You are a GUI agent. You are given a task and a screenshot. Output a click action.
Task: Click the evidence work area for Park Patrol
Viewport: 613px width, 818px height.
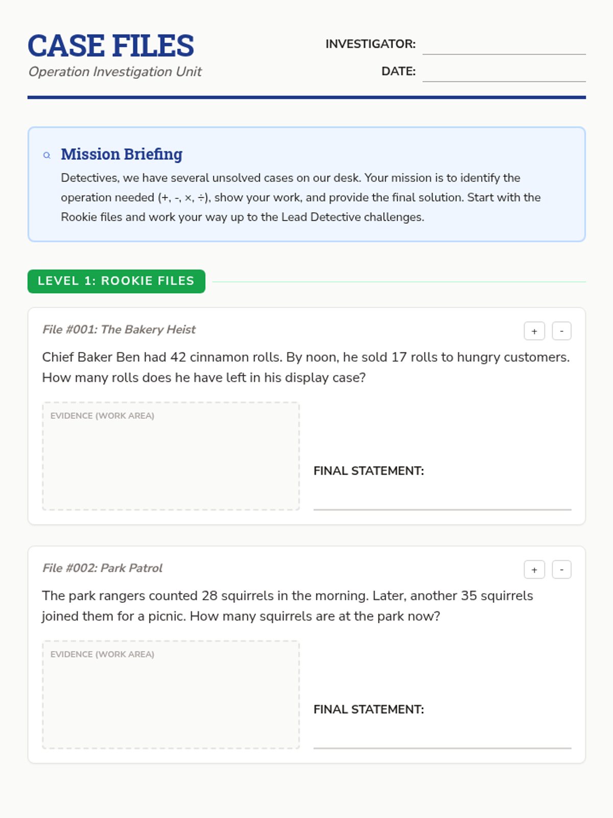[171, 695]
